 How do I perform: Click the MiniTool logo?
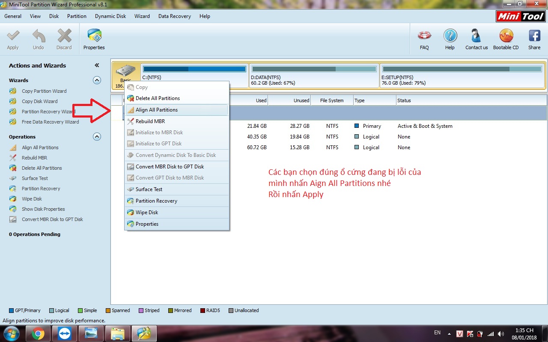(x=521, y=16)
